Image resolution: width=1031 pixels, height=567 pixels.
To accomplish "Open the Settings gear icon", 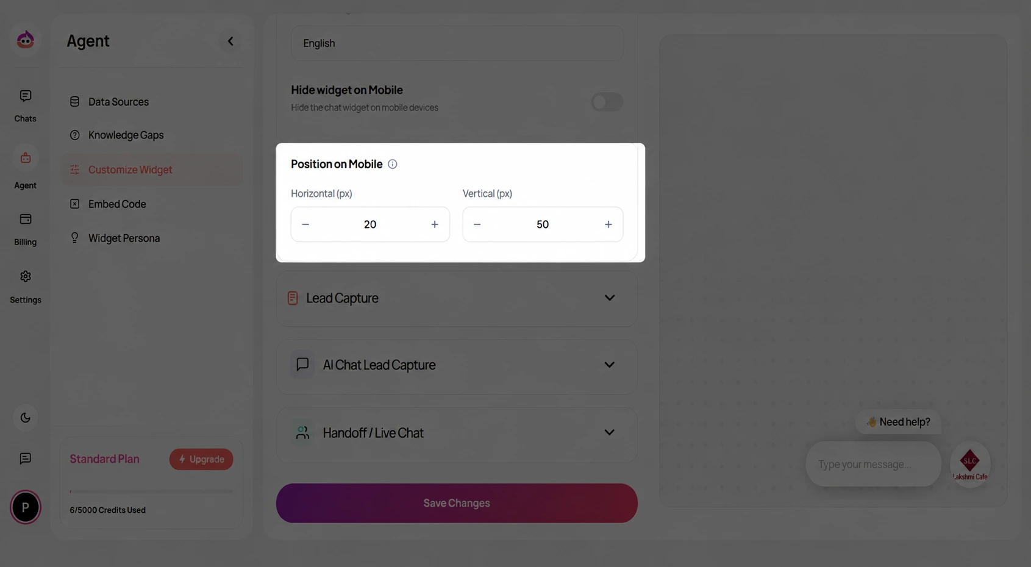I will coord(26,276).
